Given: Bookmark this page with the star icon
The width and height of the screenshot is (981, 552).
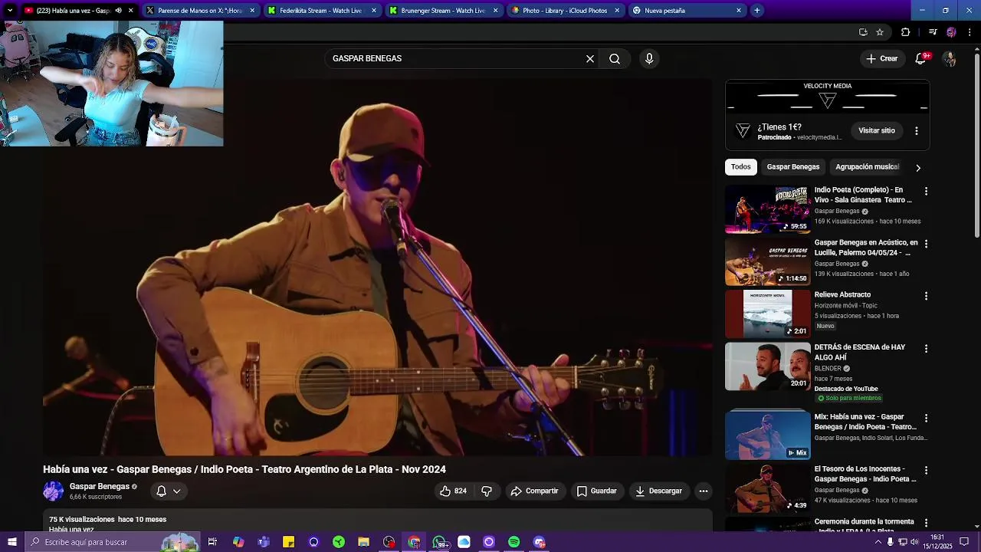Looking at the screenshot, I should click(880, 32).
